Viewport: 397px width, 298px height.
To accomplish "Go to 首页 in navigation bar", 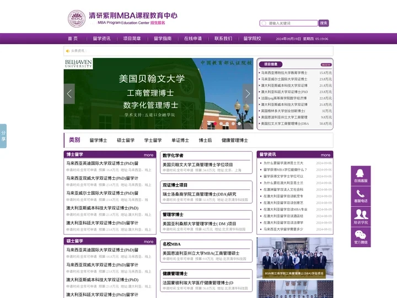I will tap(73, 39).
